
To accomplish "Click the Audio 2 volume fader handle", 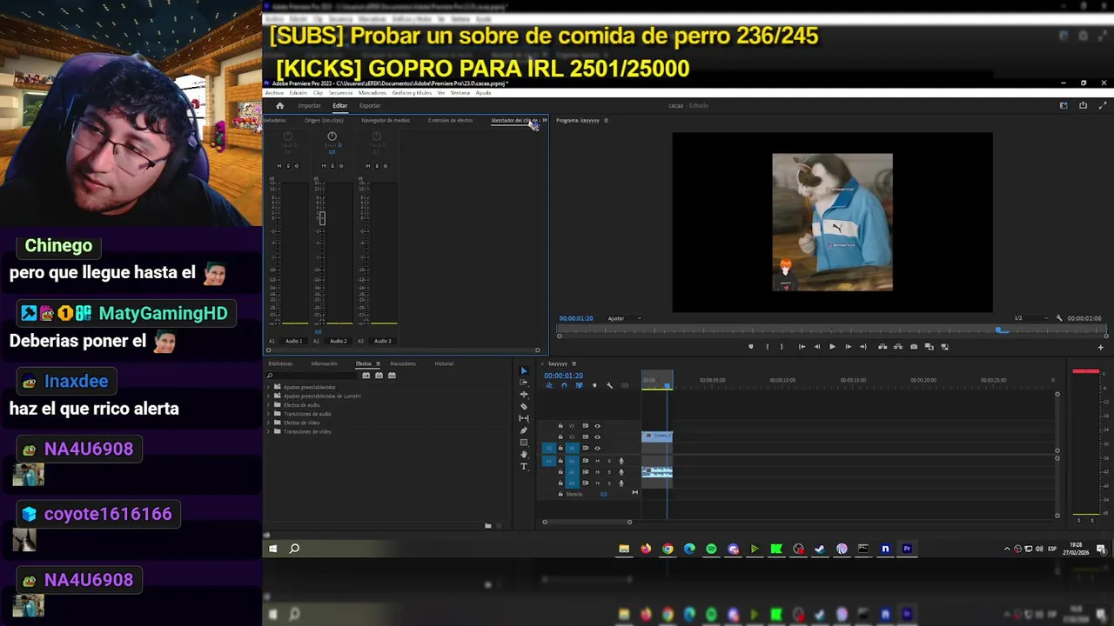I will [x=322, y=218].
